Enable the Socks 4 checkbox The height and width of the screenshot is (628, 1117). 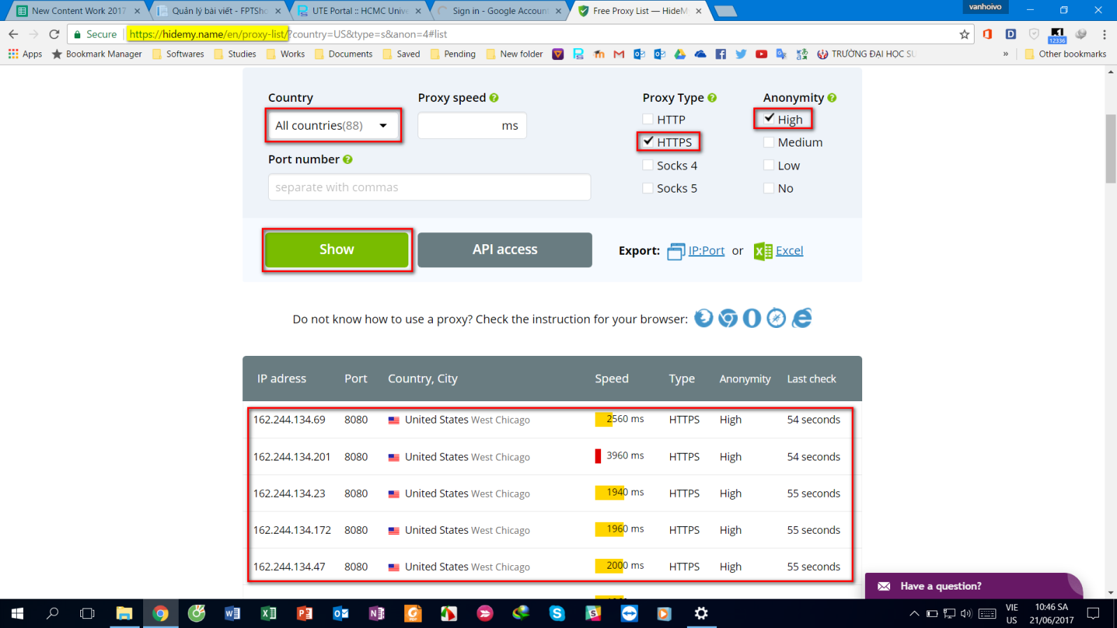tap(647, 165)
